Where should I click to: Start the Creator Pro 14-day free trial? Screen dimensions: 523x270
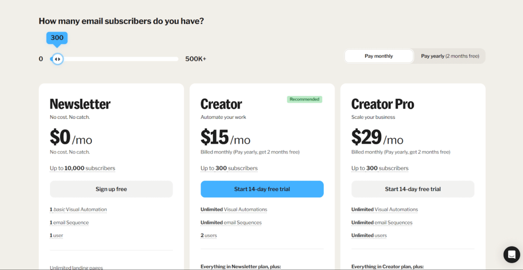[x=413, y=189]
